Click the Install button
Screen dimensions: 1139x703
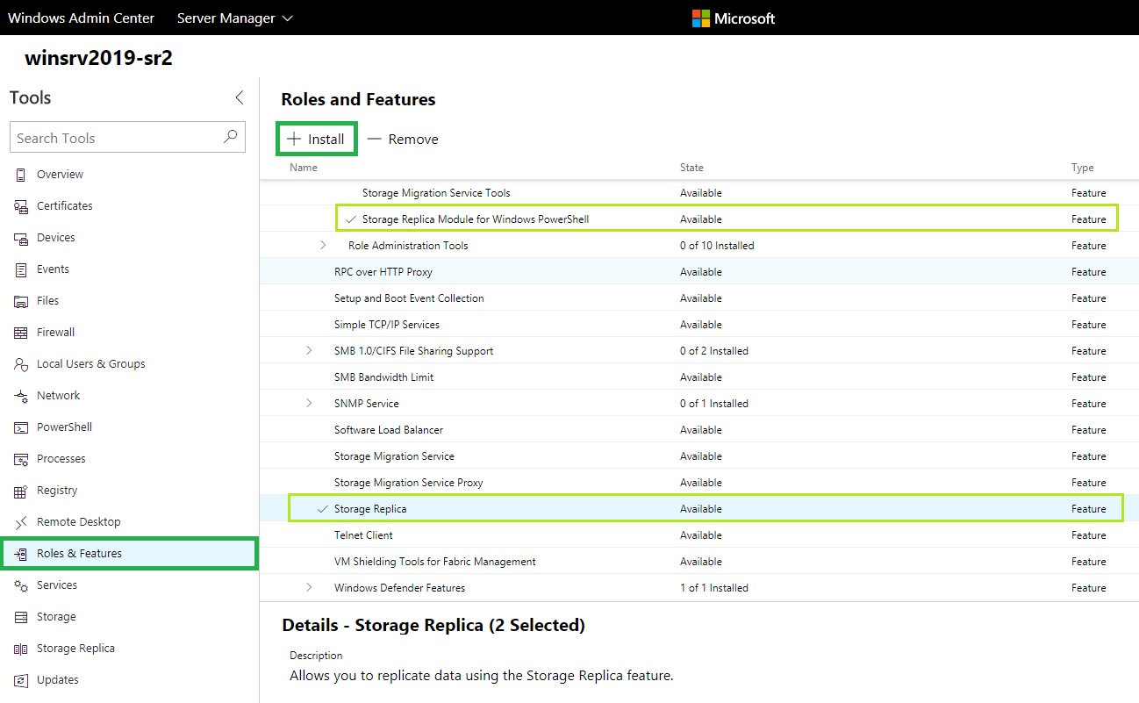tap(317, 140)
